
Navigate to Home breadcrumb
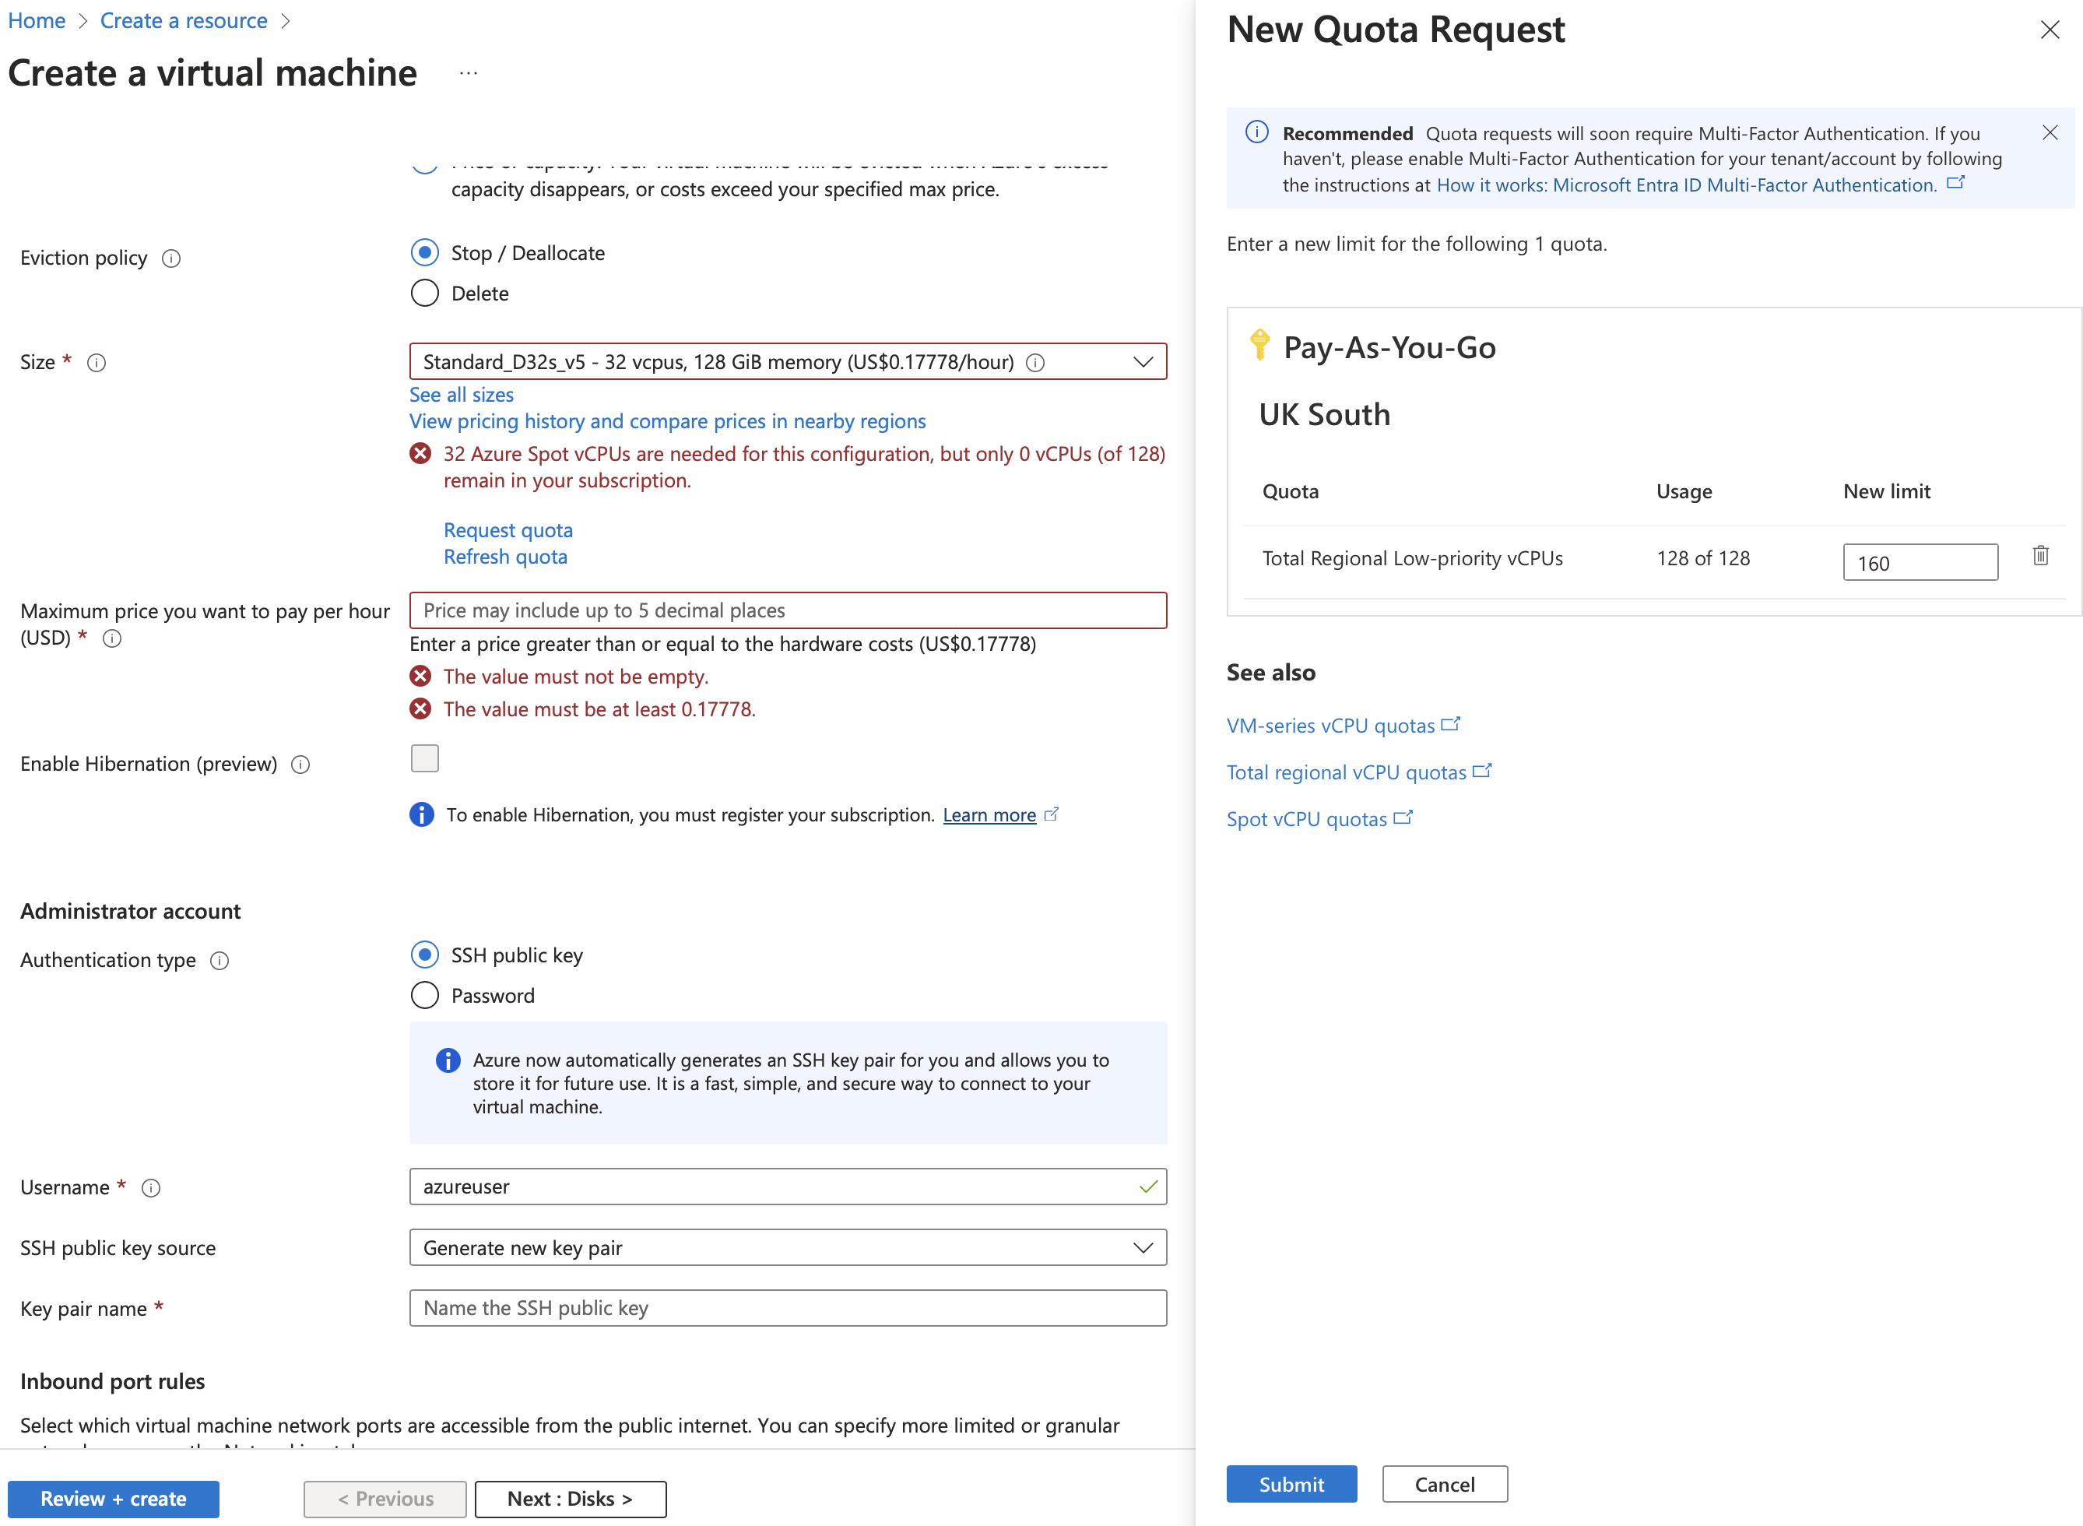pos(36,20)
